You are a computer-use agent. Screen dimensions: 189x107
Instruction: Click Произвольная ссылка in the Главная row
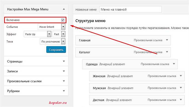coord(148,40)
